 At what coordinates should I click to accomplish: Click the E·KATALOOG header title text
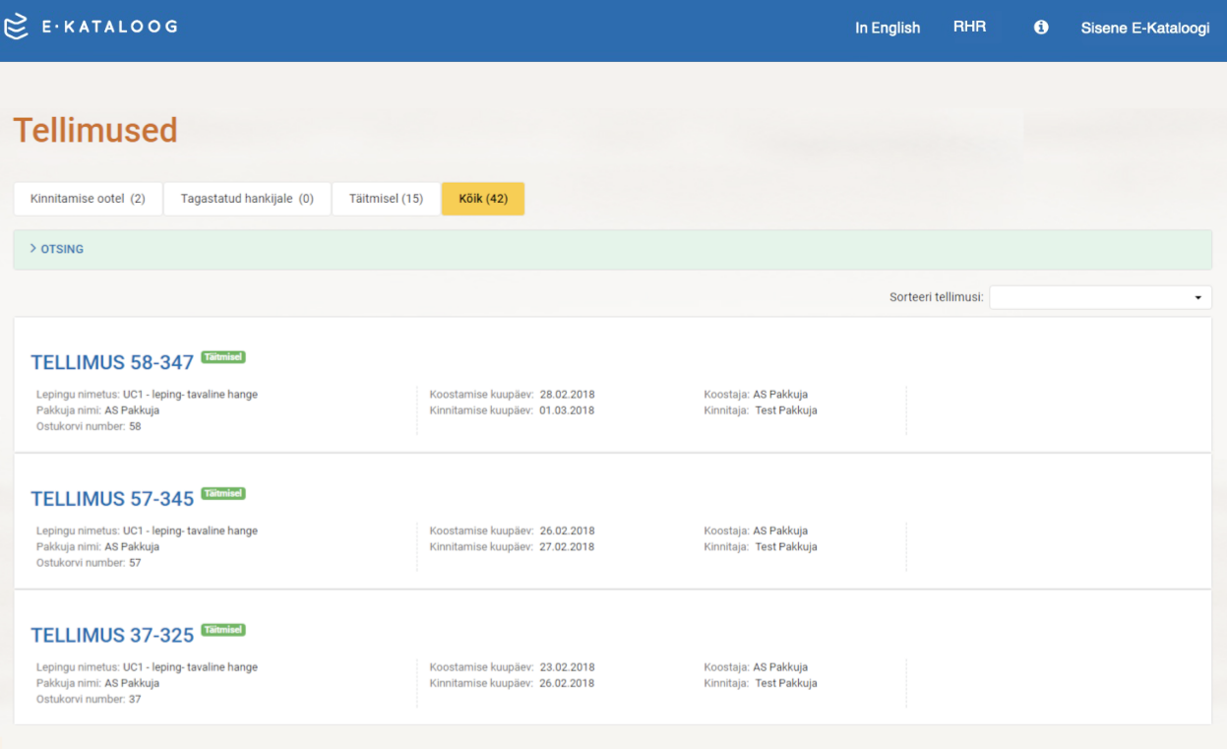pos(109,28)
